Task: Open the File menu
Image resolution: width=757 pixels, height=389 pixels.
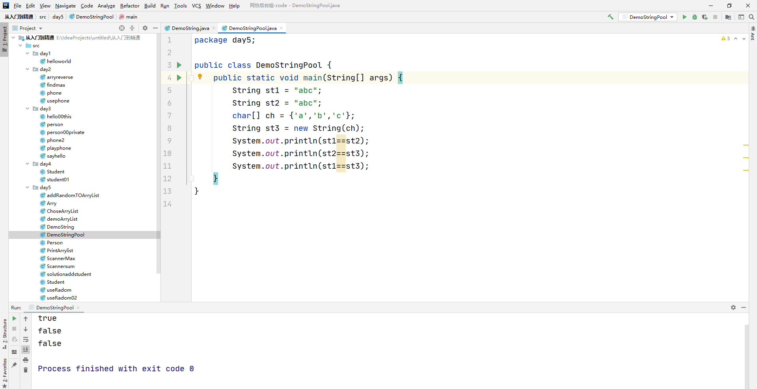Action: 17,6
